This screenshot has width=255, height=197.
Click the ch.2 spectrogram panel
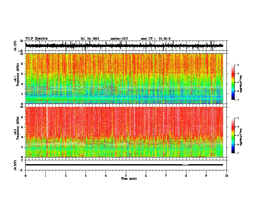click(124, 132)
